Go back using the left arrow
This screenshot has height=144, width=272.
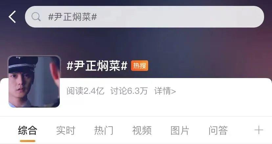[x=12, y=17]
